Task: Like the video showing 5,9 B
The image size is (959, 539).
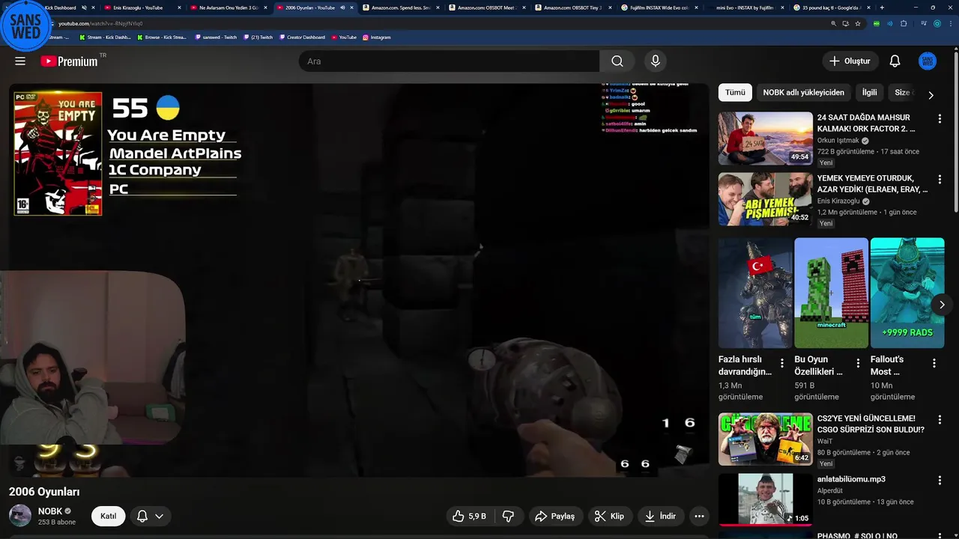Action: point(469,516)
